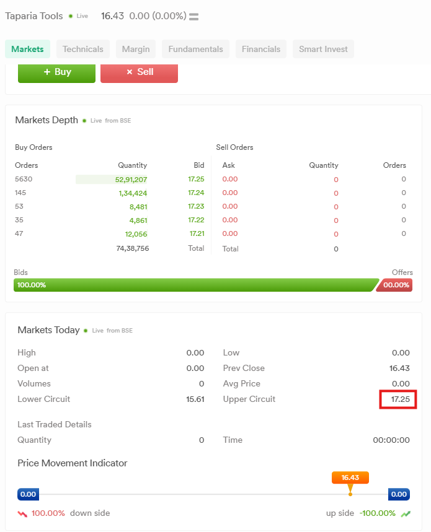
Task: Select the Smart Invest tab
Action: pos(323,49)
